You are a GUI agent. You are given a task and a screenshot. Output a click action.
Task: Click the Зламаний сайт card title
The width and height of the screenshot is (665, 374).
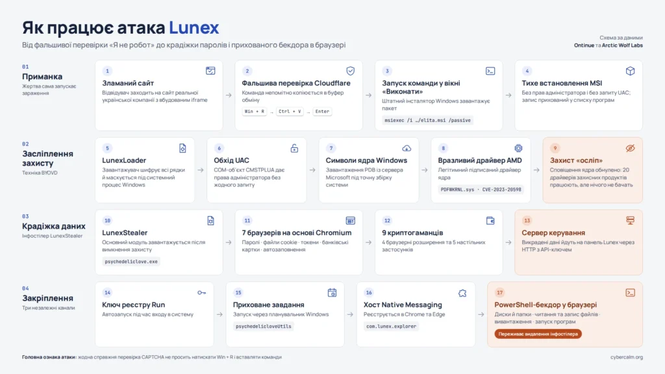(128, 83)
